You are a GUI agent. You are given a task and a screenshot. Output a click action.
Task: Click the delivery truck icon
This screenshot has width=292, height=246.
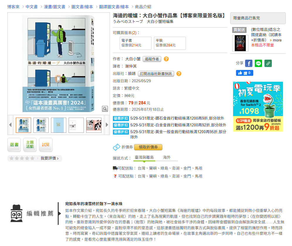coord(115,168)
